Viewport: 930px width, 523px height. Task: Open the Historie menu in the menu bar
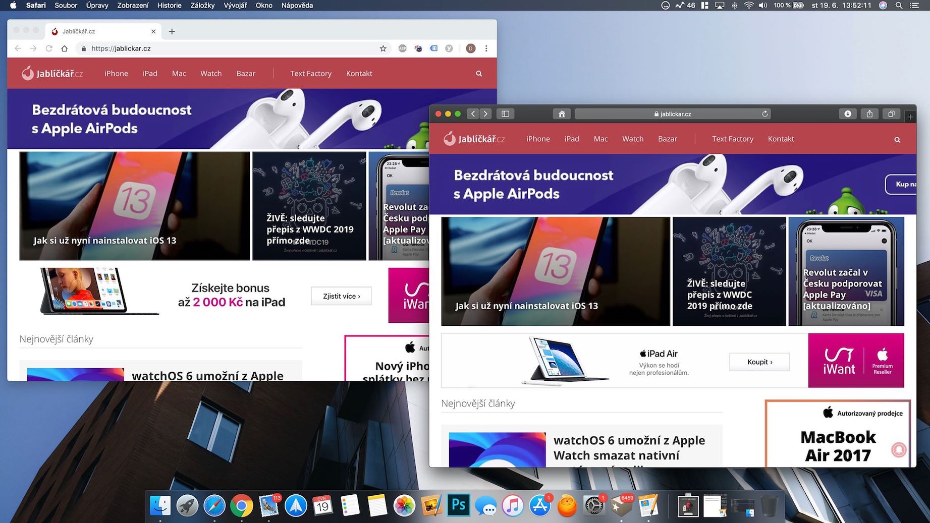tap(169, 6)
